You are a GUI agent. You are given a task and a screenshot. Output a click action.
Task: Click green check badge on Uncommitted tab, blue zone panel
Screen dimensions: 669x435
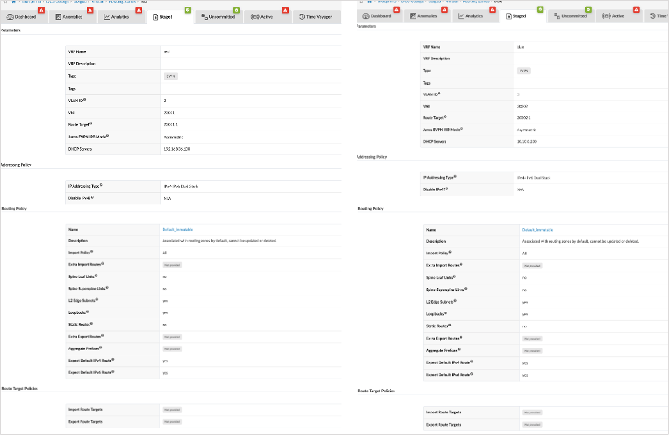click(588, 9)
